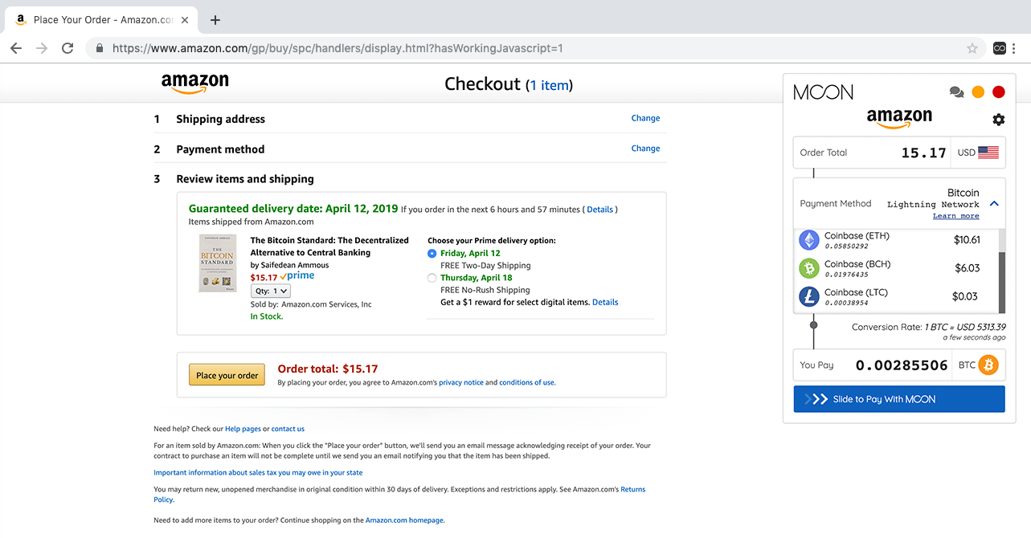Click the Place your order button
Screen dimensions: 1031x538
click(x=227, y=375)
